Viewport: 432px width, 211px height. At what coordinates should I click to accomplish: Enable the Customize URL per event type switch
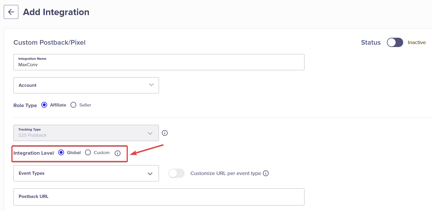point(176,173)
